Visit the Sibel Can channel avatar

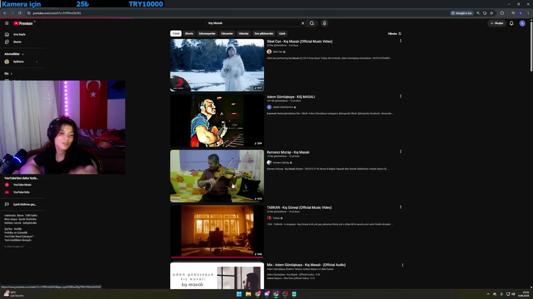[269, 52]
